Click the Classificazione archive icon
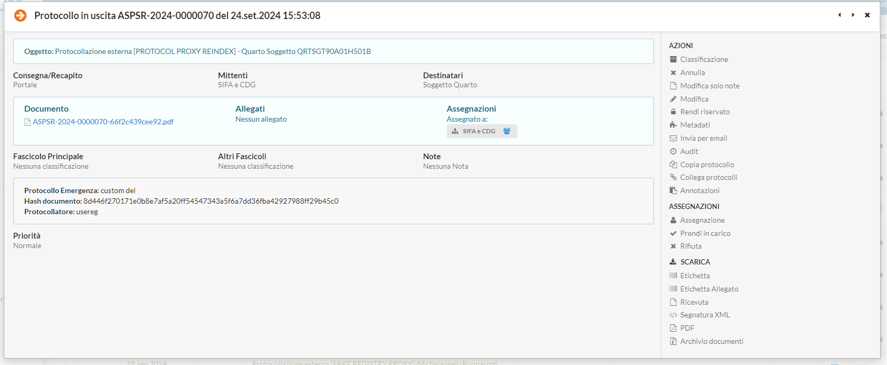The height and width of the screenshot is (365, 887). (x=673, y=59)
